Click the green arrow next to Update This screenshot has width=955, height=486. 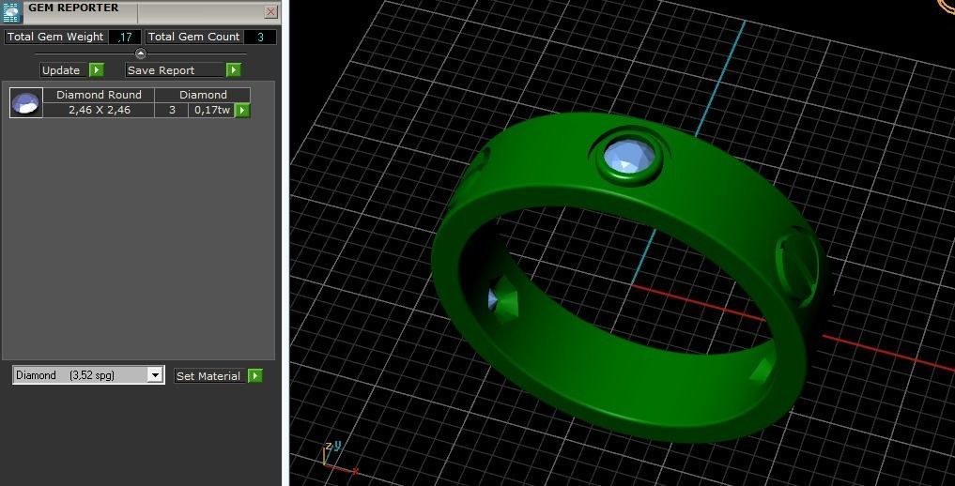[96, 70]
